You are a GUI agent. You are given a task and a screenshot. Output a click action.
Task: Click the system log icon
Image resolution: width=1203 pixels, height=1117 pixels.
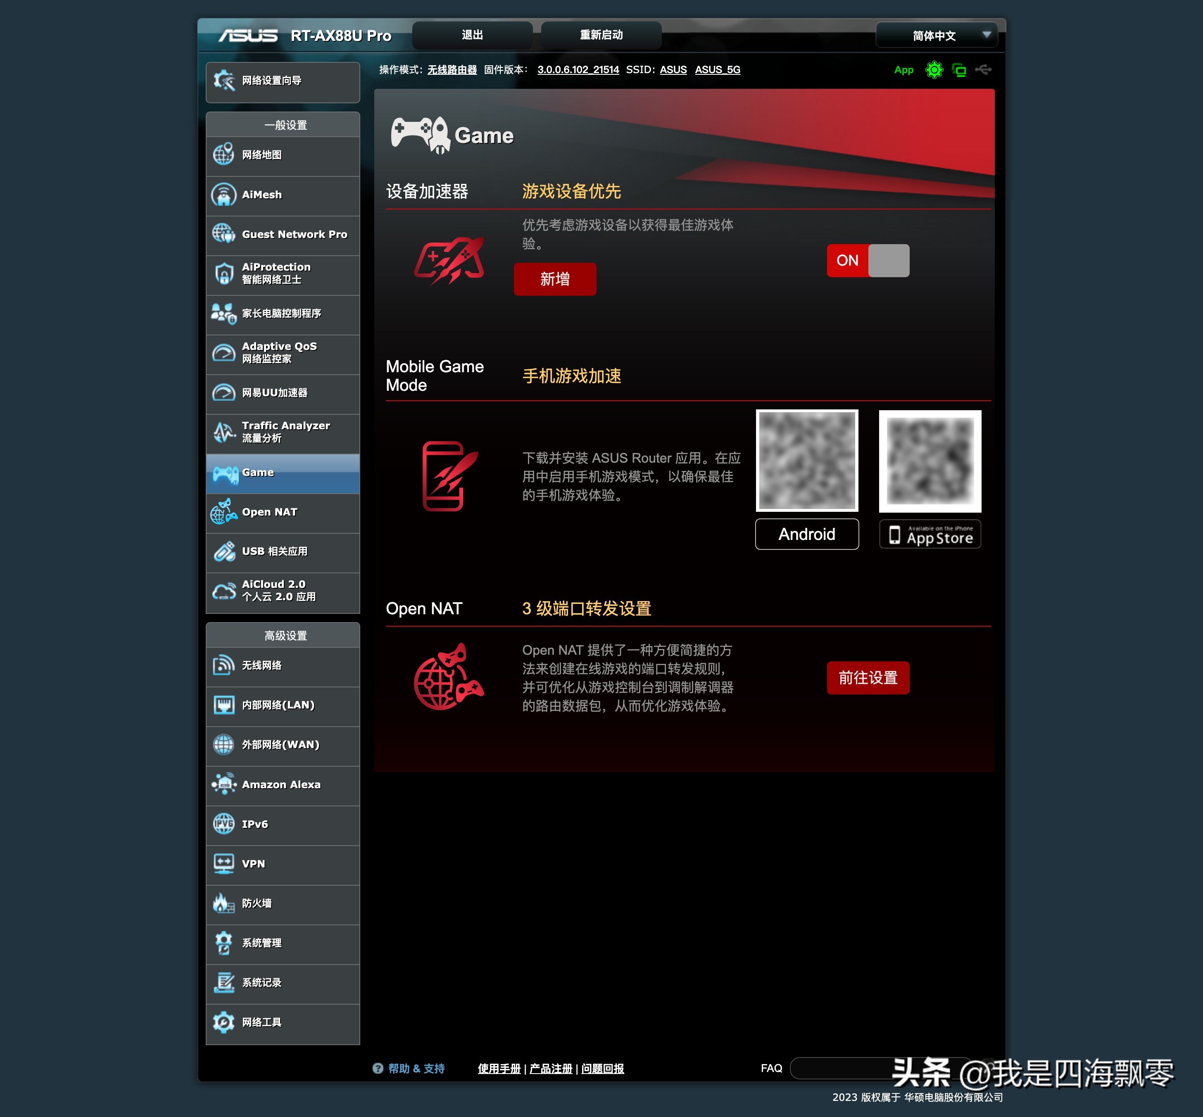click(223, 982)
